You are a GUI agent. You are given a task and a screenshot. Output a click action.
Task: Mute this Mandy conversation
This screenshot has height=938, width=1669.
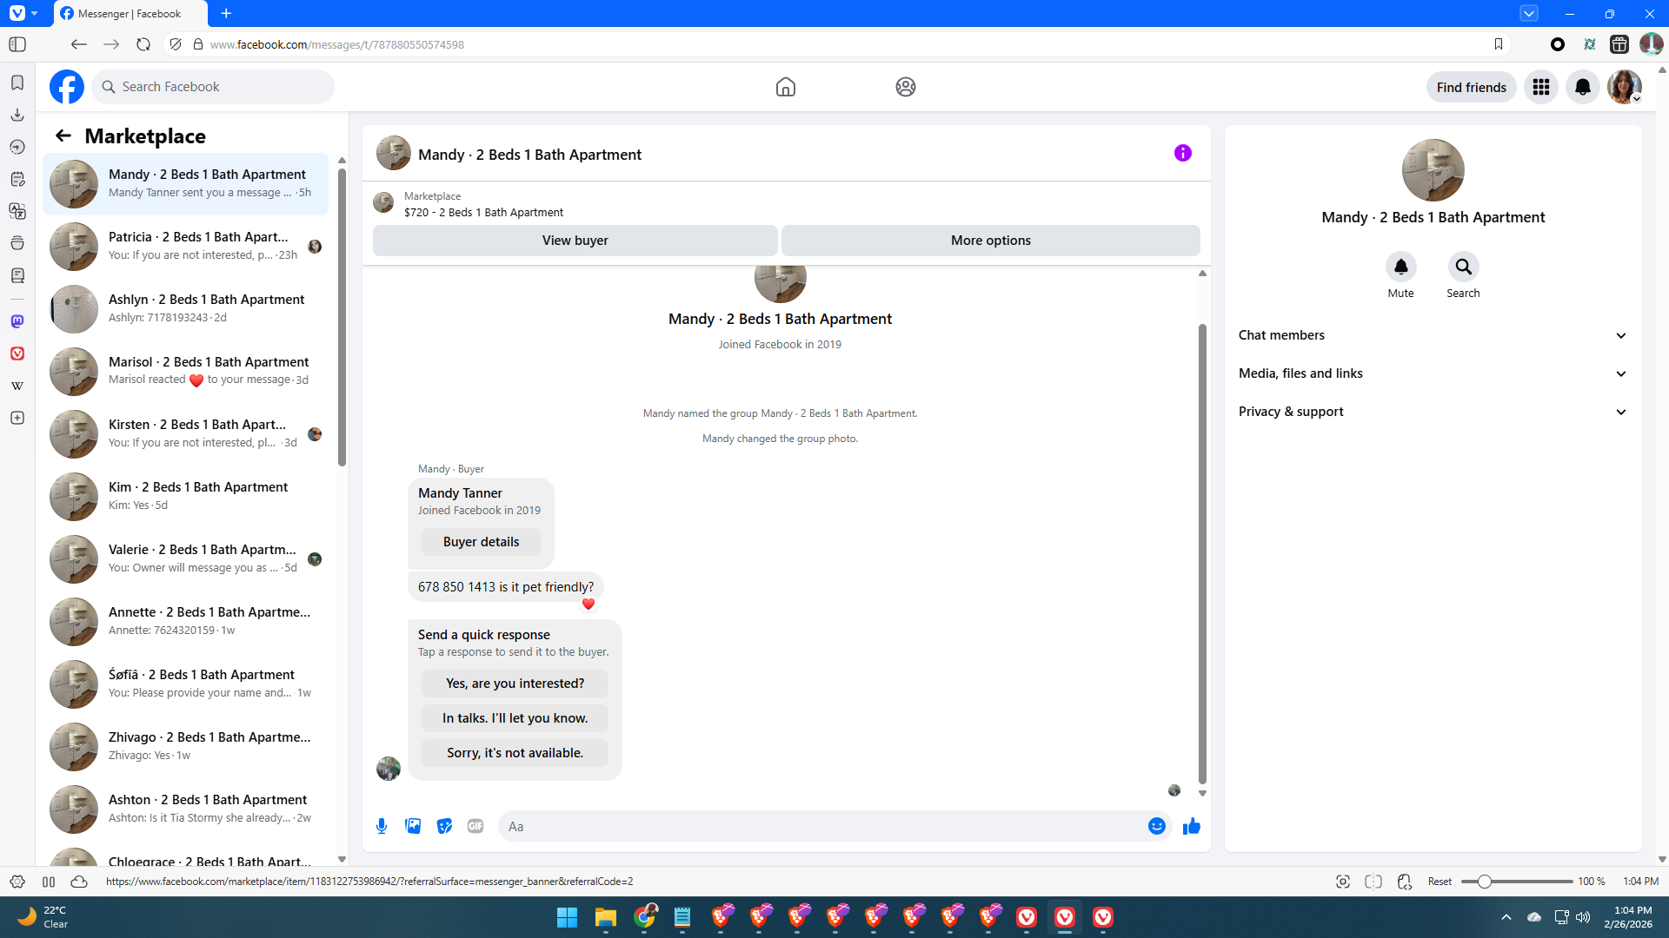tap(1400, 268)
